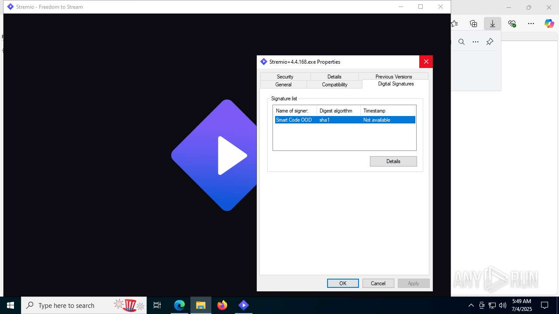Click the Details button for the signature
The height and width of the screenshot is (314, 559).
[x=393, y=161]
